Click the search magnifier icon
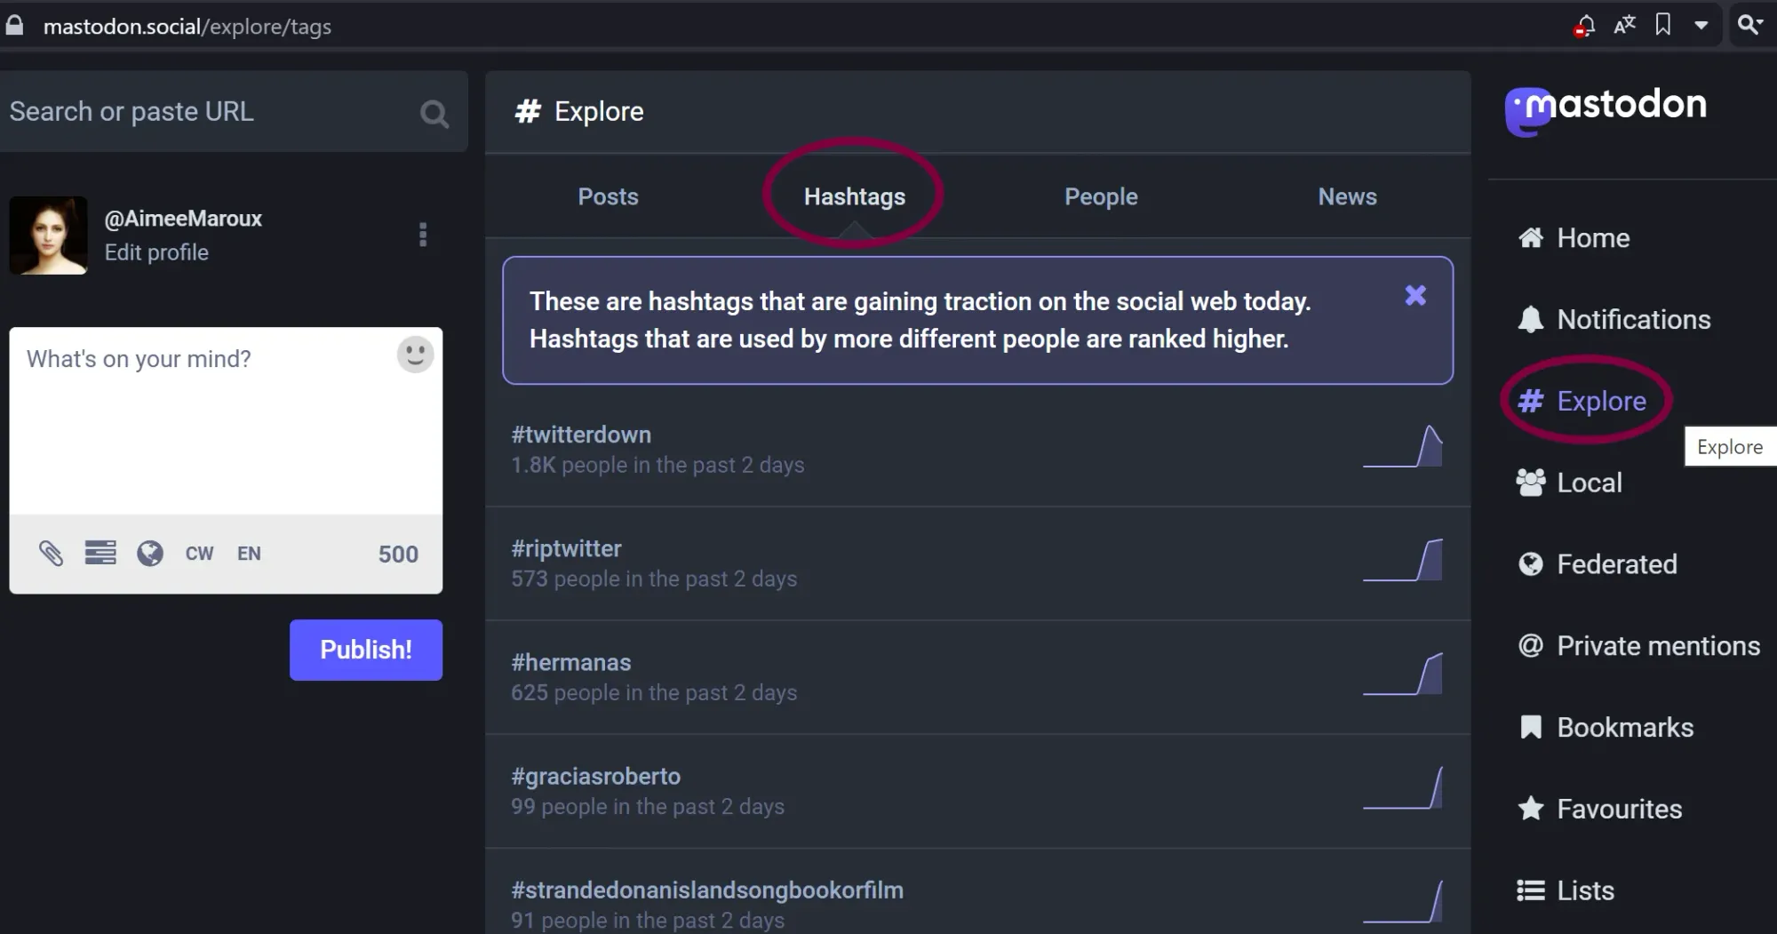 (434, 114)
